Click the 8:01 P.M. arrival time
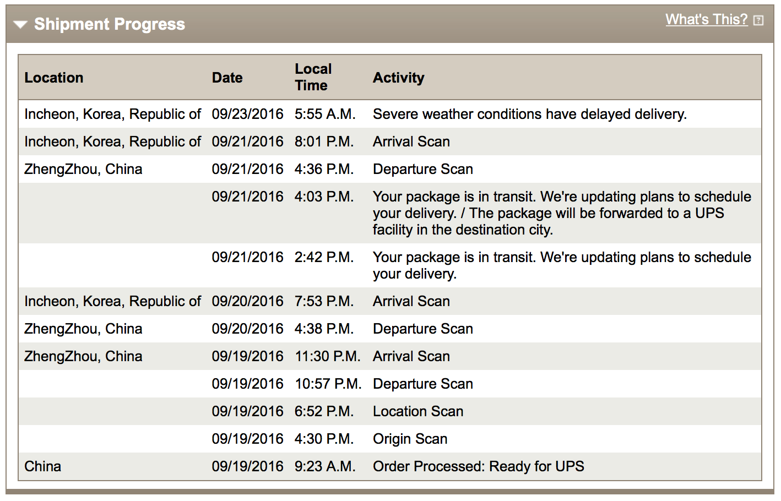 click(324, 141)
